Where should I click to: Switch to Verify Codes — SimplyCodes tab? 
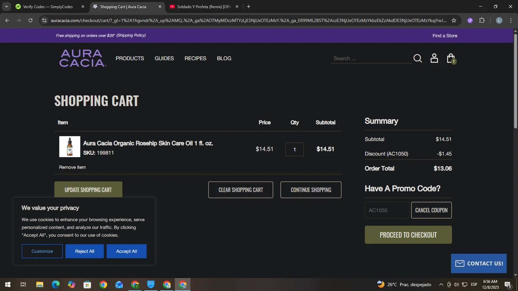(48, 7)
